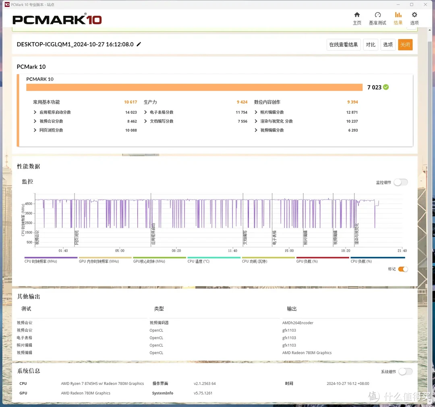The image size is (435, 407).
Task: Select CPU 负载 (%) legend item
Action: (378, 260)
